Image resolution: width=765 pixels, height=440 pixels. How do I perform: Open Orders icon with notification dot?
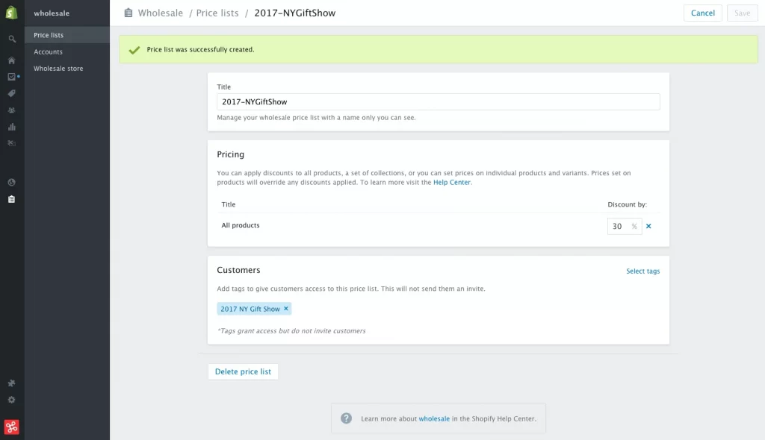(x=12, y=77)
